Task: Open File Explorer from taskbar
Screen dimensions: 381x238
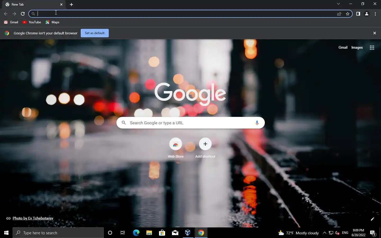Action: pos(149,233)
